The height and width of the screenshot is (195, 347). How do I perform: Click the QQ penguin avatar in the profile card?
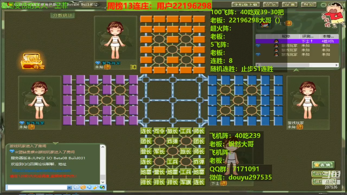click(x=265, y=24)
